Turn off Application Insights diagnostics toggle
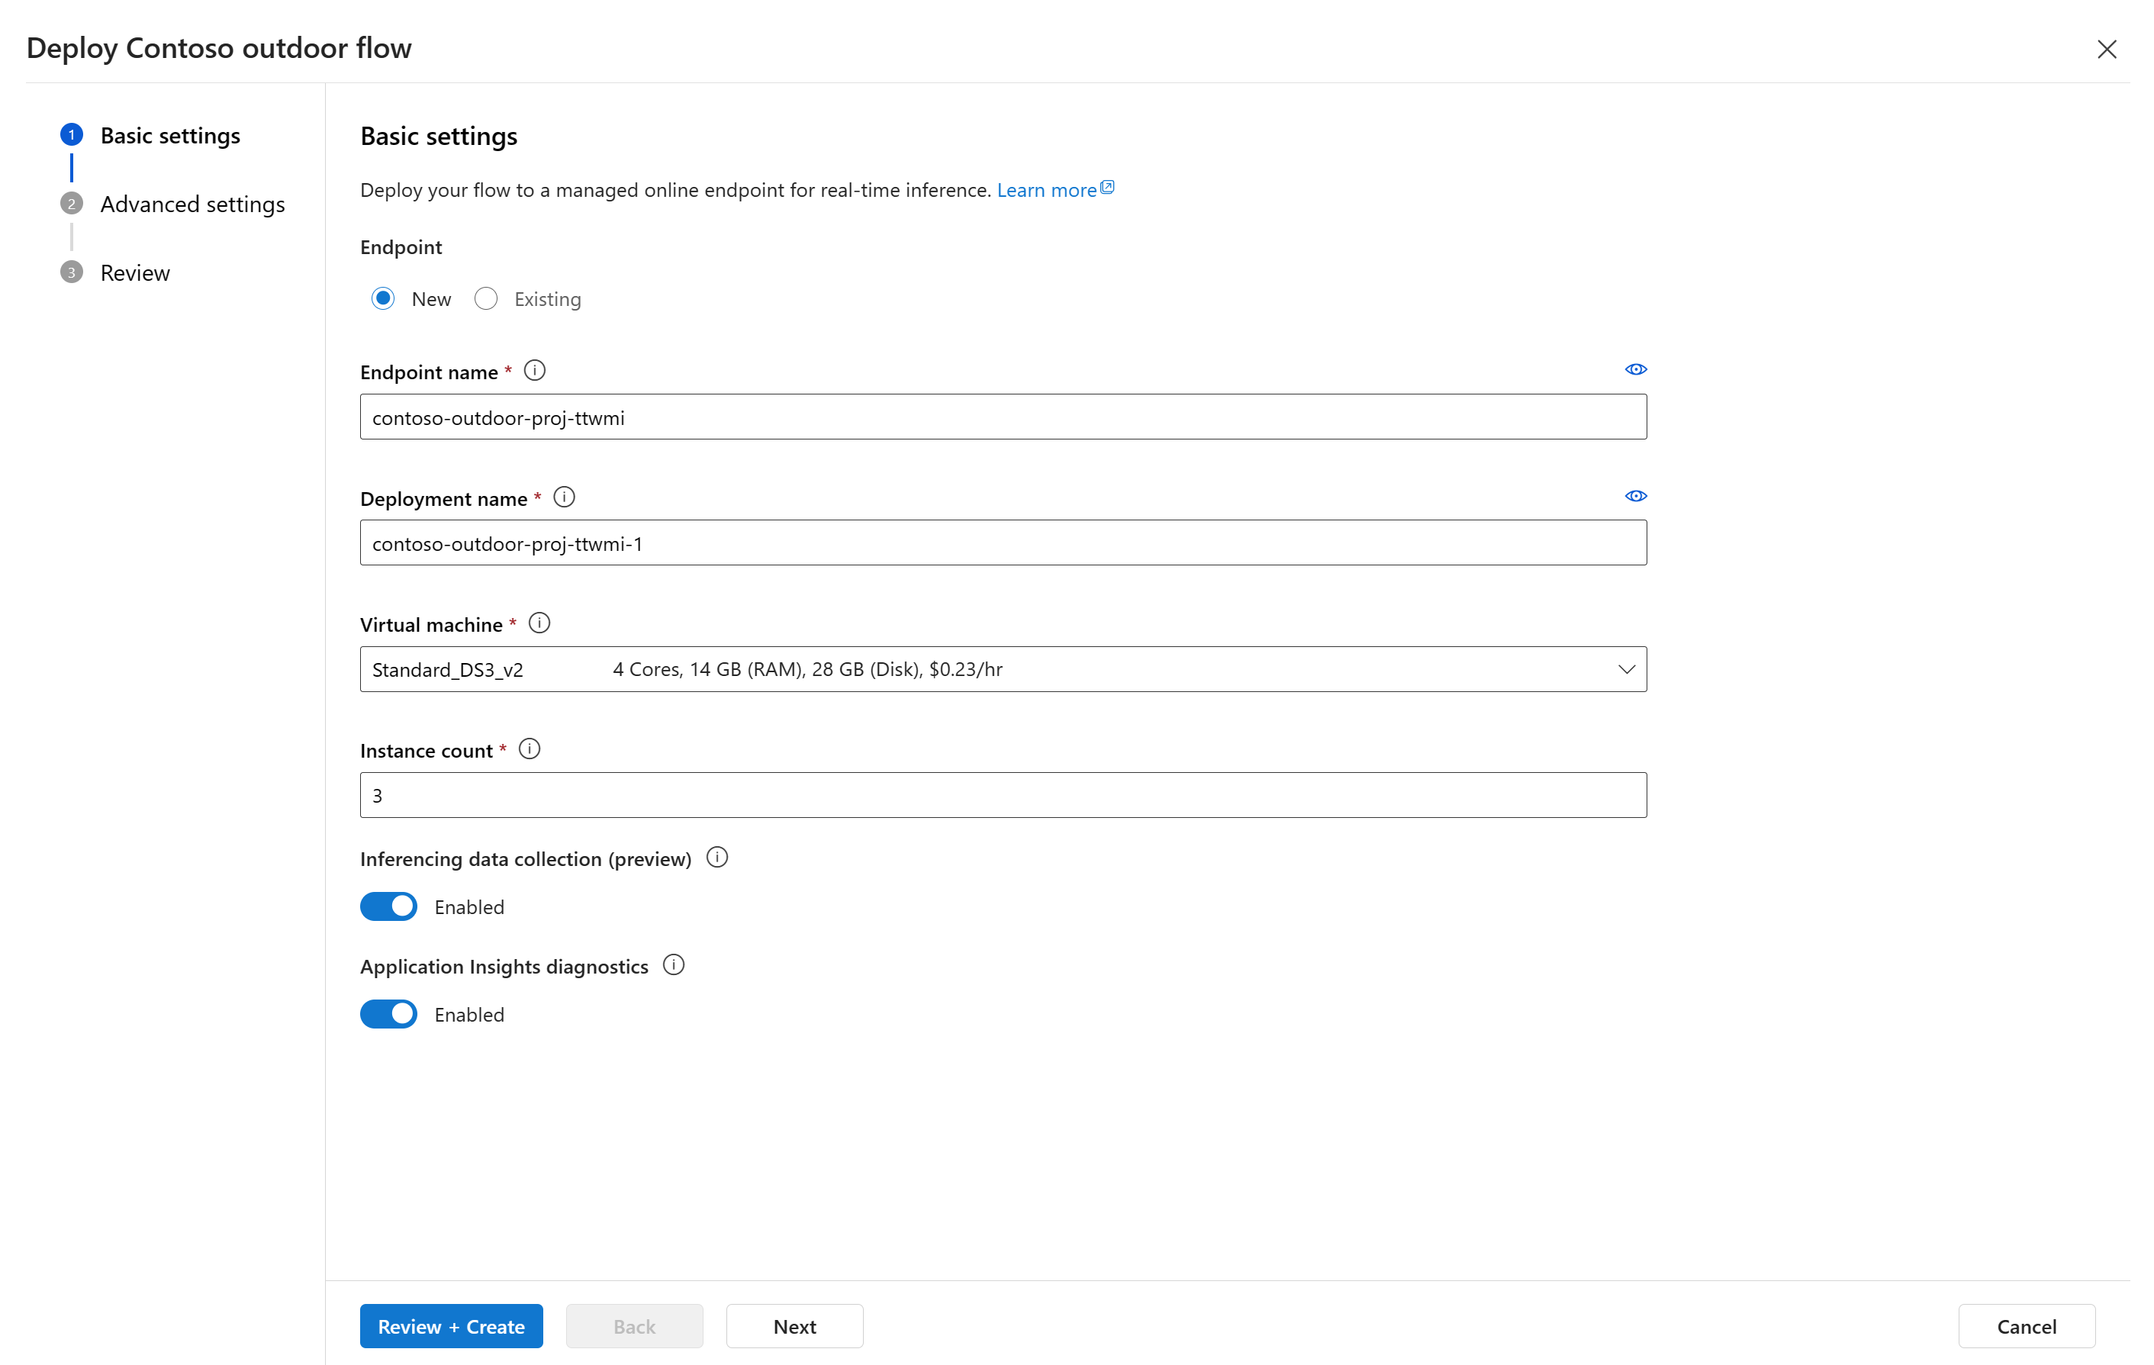Screen dimensions: 2154x1365 pos(388,1013)
